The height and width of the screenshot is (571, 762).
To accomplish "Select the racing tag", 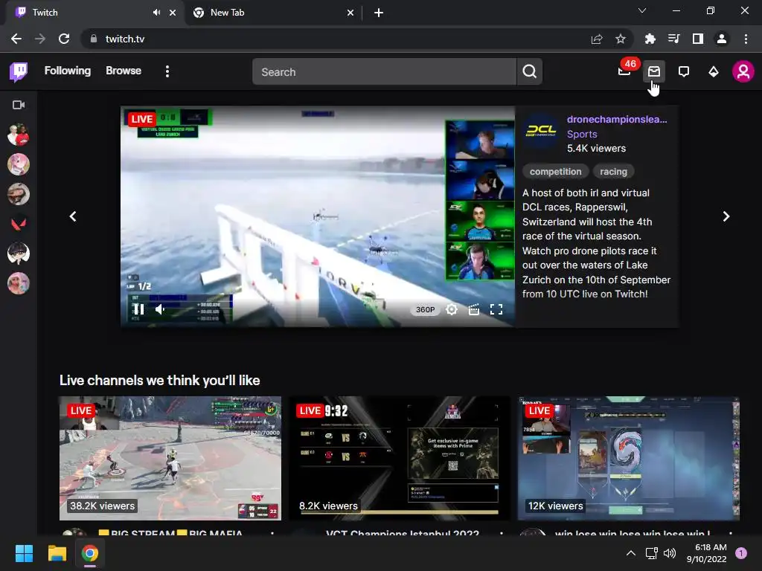I will [x=613, y=172].
